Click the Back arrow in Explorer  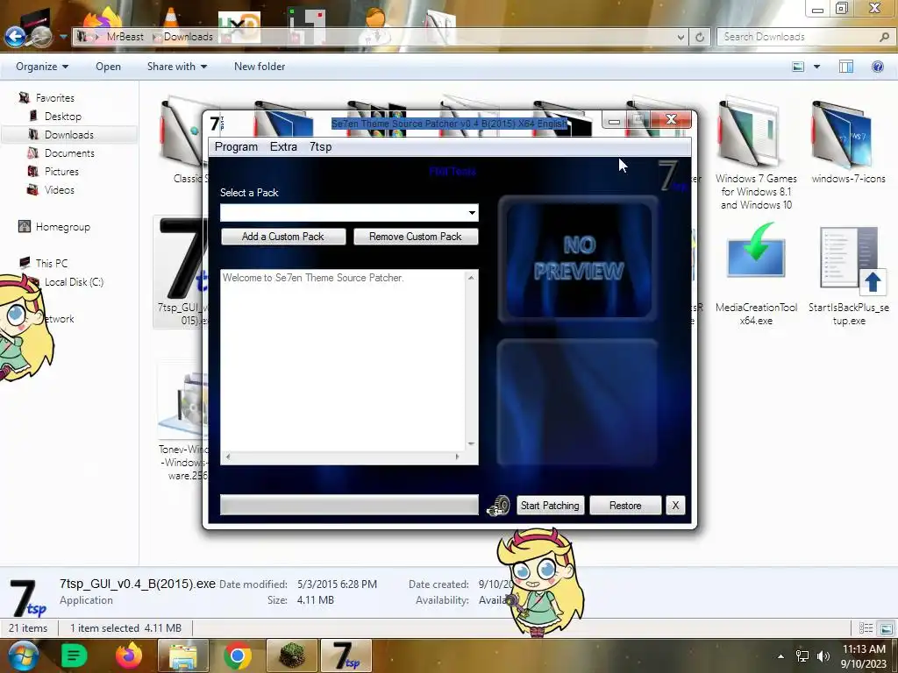click(x=16, y=37)
